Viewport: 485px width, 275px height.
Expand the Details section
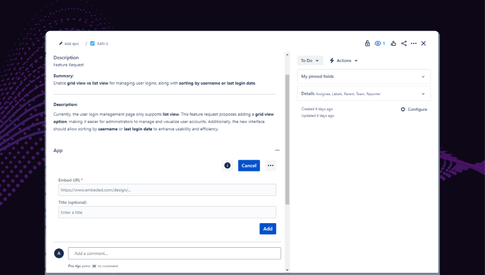tap(363, 94)
